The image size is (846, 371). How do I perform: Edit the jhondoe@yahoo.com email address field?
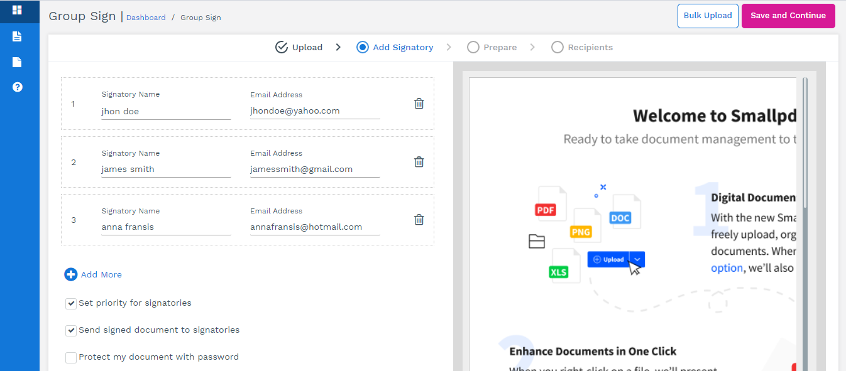tap(314, 111)
